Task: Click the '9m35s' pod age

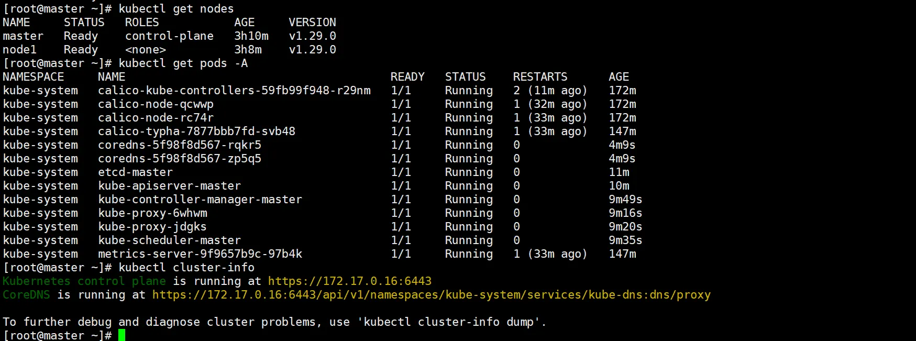Action: click(625, 240)
